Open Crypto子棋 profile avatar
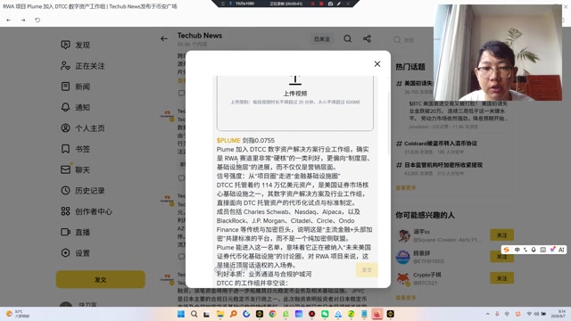 [402, 278]
